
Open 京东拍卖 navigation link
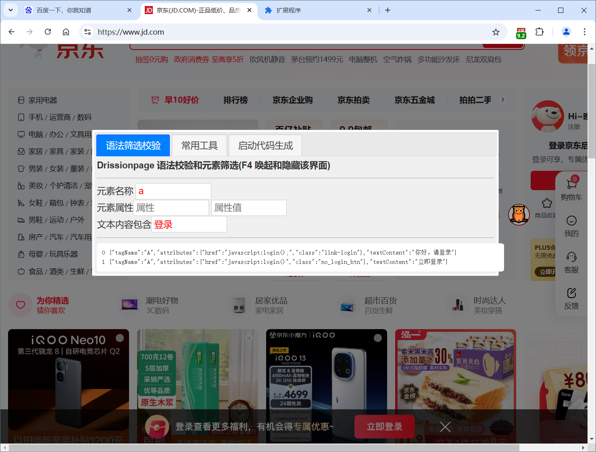(x=353, y=100)
